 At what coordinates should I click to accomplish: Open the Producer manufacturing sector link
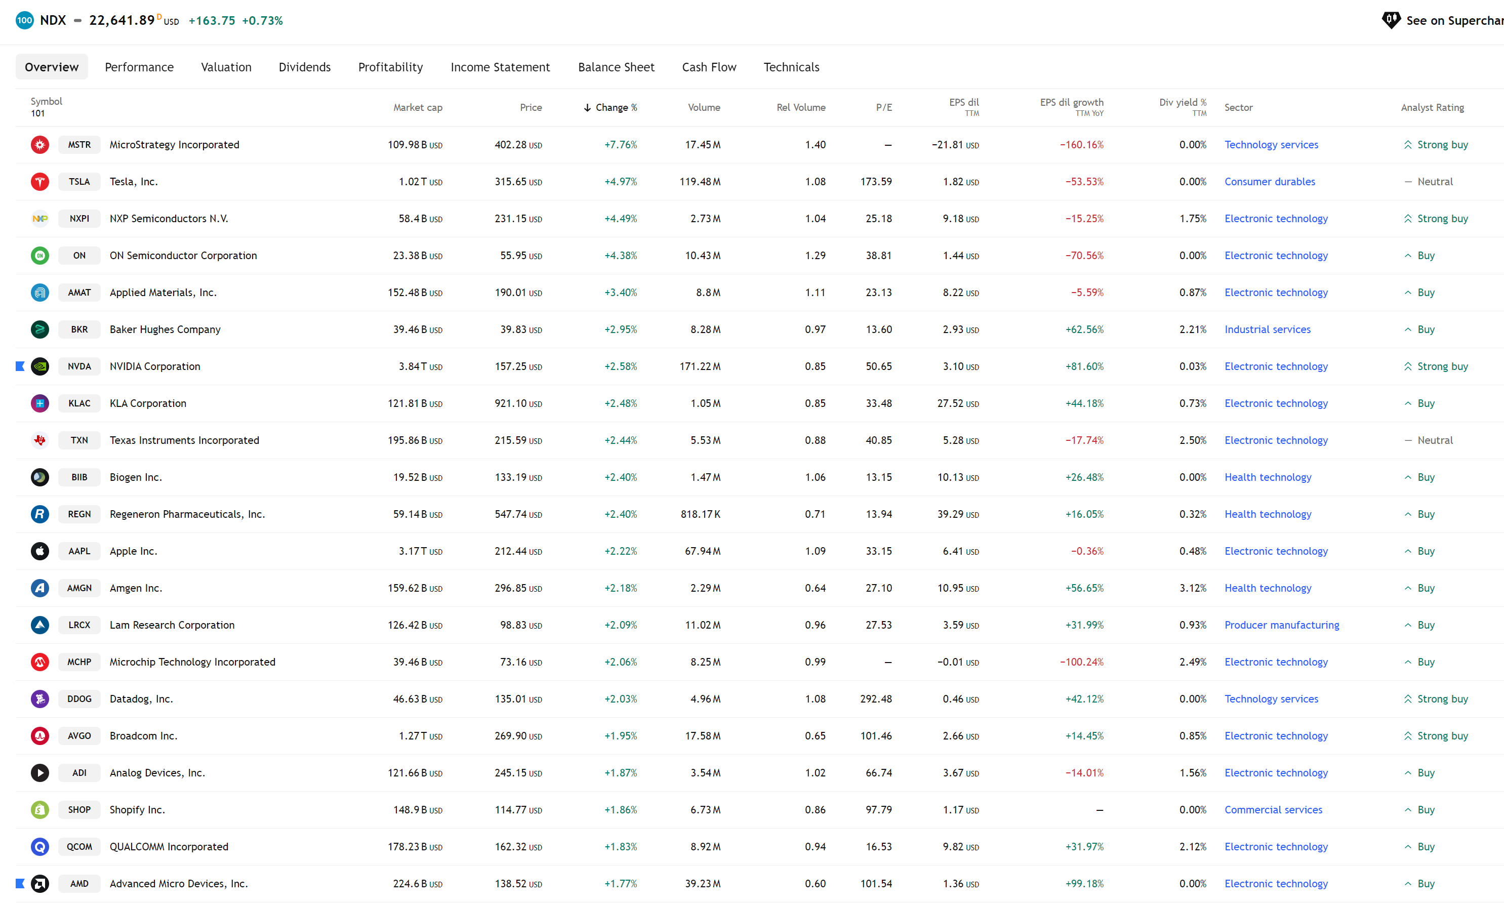point(1281,625)
